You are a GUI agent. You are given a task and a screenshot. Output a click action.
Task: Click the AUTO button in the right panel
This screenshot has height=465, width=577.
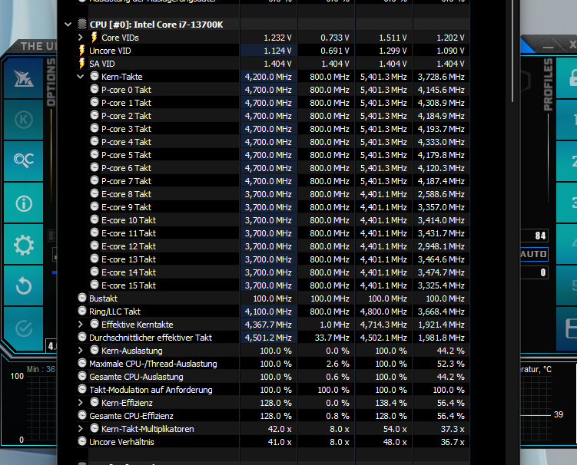[x=534, y=254]
